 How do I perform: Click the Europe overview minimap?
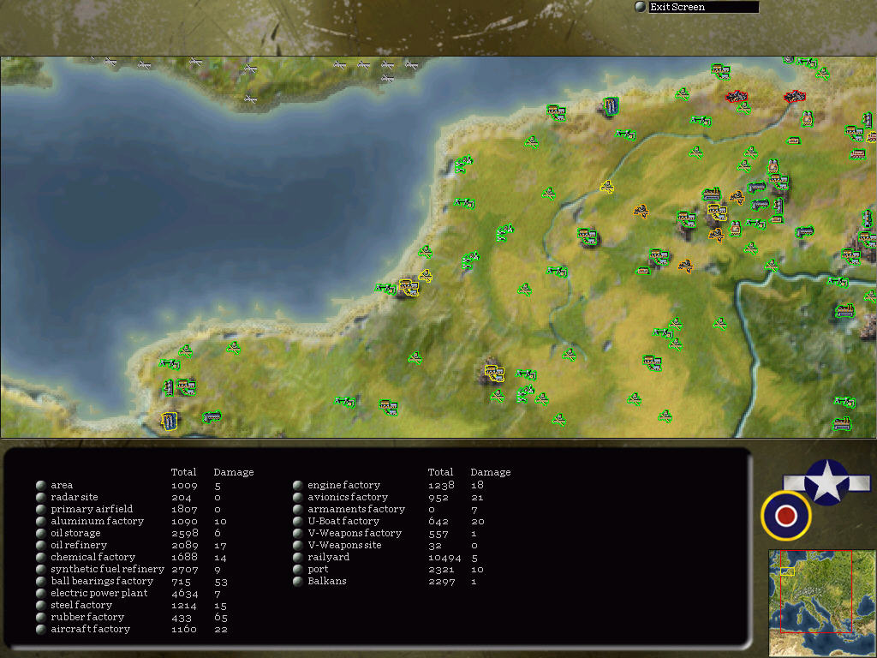(822, 602)
